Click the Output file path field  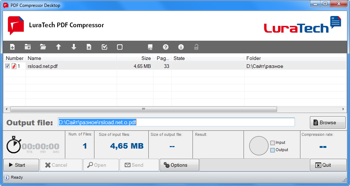[x=176, y=122]
